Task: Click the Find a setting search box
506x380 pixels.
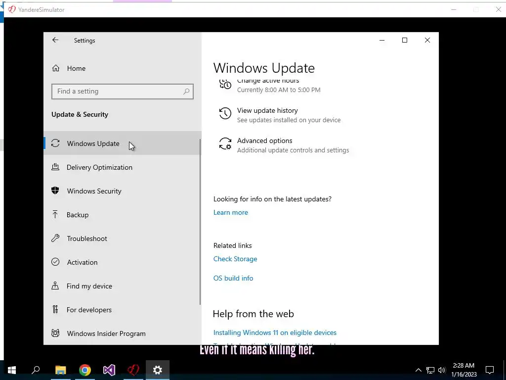Action: 123,92
